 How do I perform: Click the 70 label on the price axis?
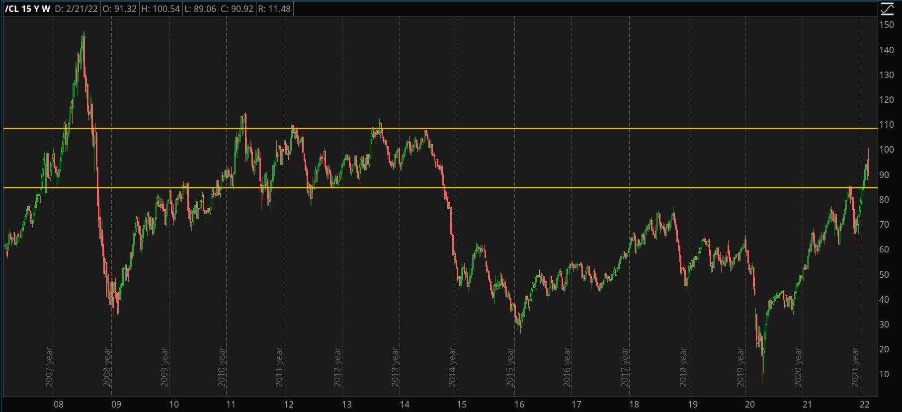click(x=884, y=224)
